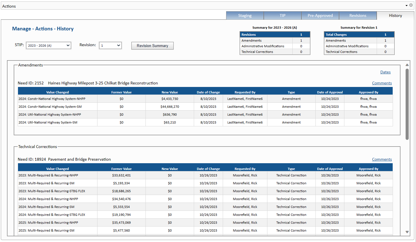Select row 2024: Constr-National Highway System-NHPP
The height and width of the screenshot is (242, 416).
click(x=205, y=99)
